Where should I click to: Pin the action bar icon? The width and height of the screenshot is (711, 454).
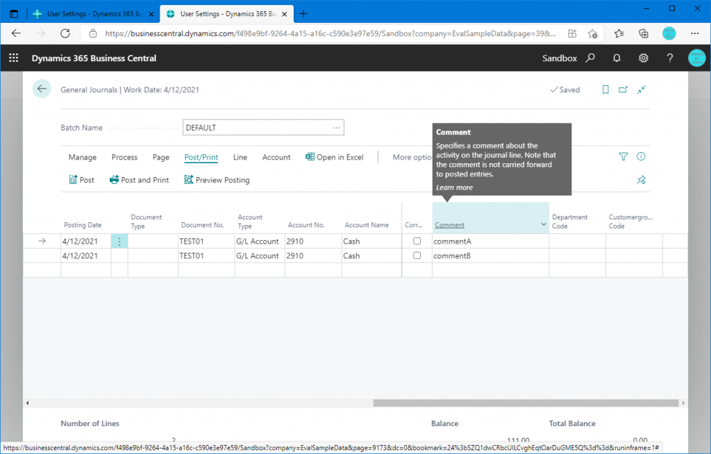click(x=641, y=180)
